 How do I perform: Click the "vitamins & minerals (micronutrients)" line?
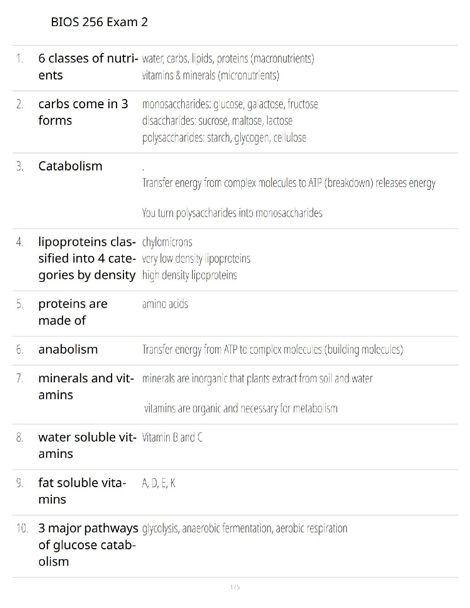(210, 75)
